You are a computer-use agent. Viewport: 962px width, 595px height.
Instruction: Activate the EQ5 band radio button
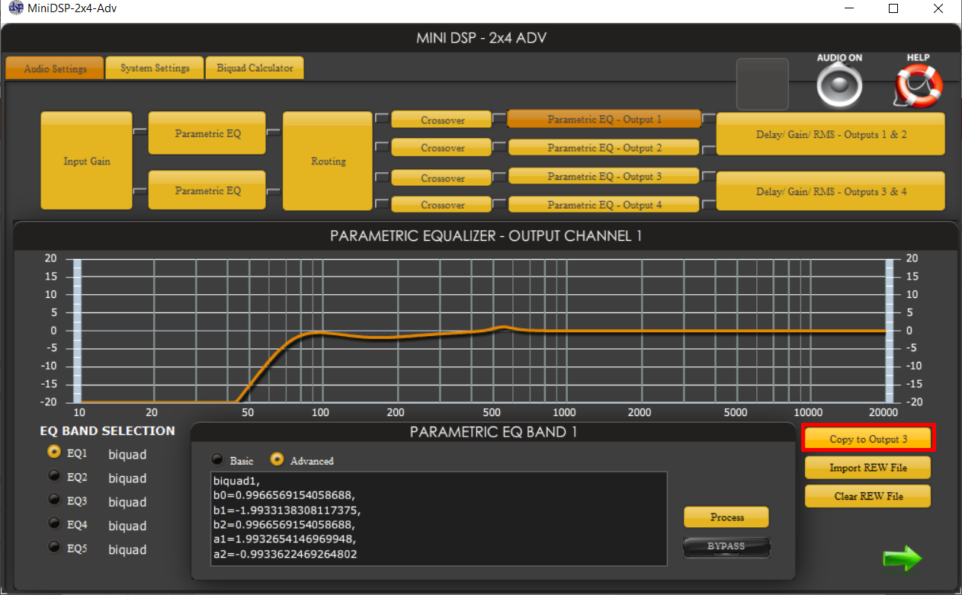coord(54,548)
